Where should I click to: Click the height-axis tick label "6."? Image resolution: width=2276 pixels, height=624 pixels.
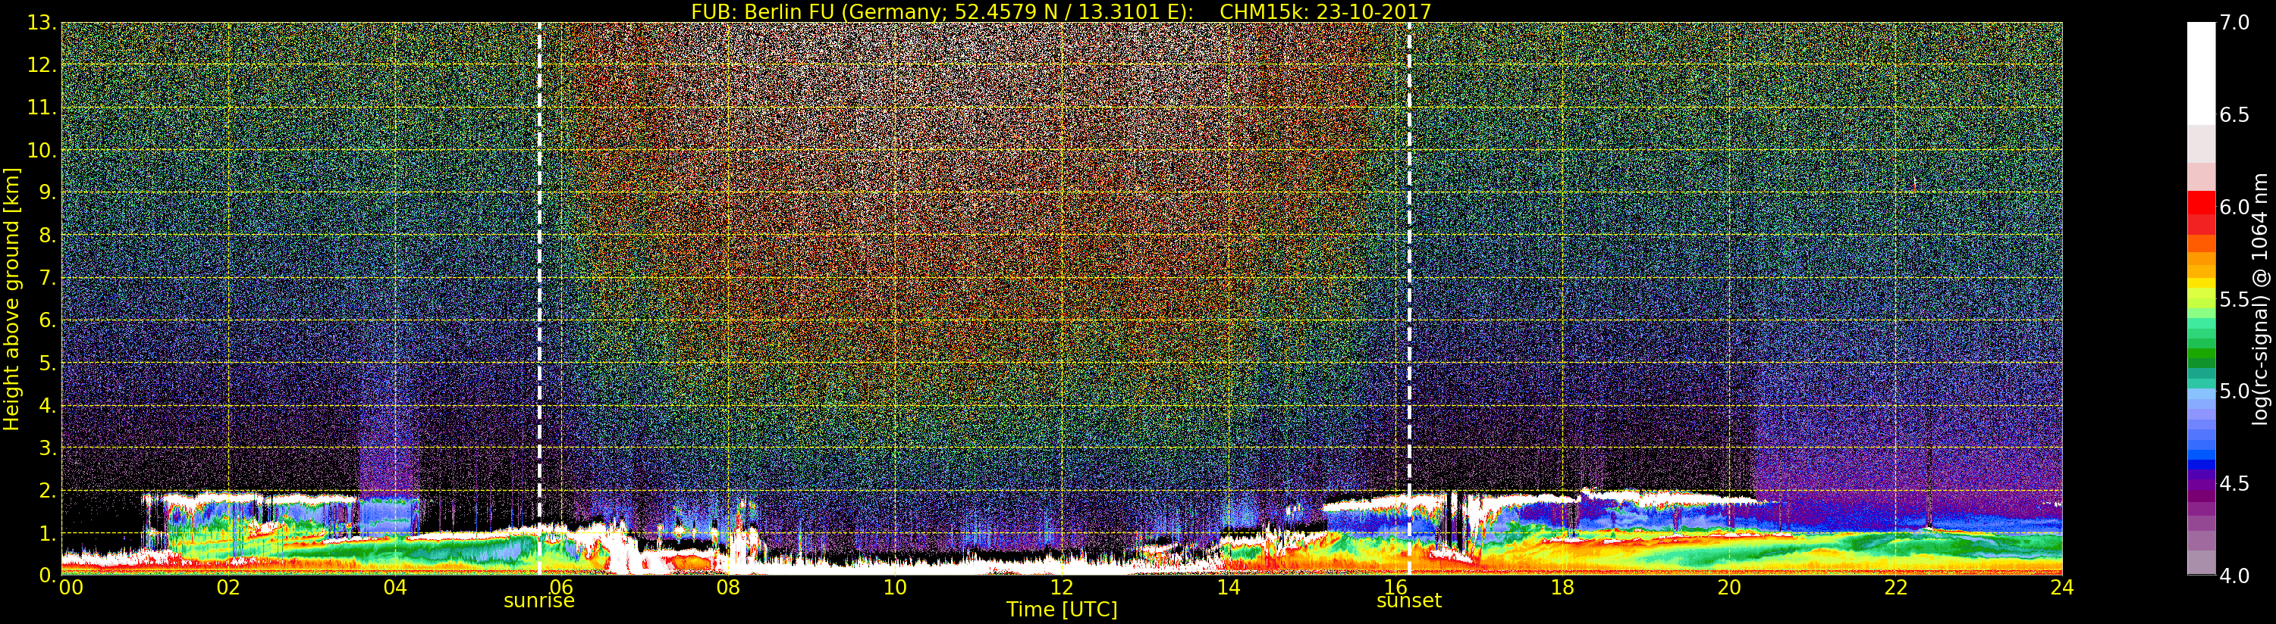(48, 320)
